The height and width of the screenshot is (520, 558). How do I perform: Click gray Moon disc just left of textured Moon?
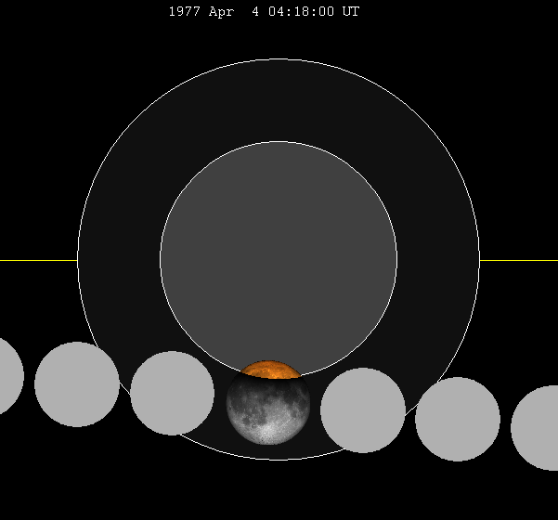click(172, 393)
